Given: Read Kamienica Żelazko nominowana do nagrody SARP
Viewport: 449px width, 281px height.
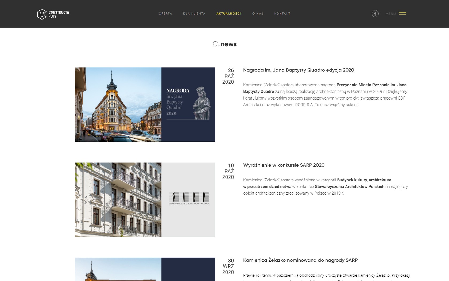Looking at the screenshot, I should pos(300,260).
